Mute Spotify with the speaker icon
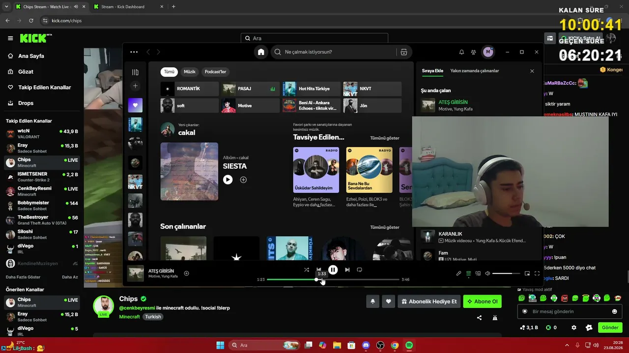The image size is (629, 353). pyautogui.click(x=487, y=274)
